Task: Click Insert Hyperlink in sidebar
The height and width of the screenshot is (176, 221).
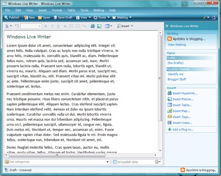Action: tap(182, 93)
